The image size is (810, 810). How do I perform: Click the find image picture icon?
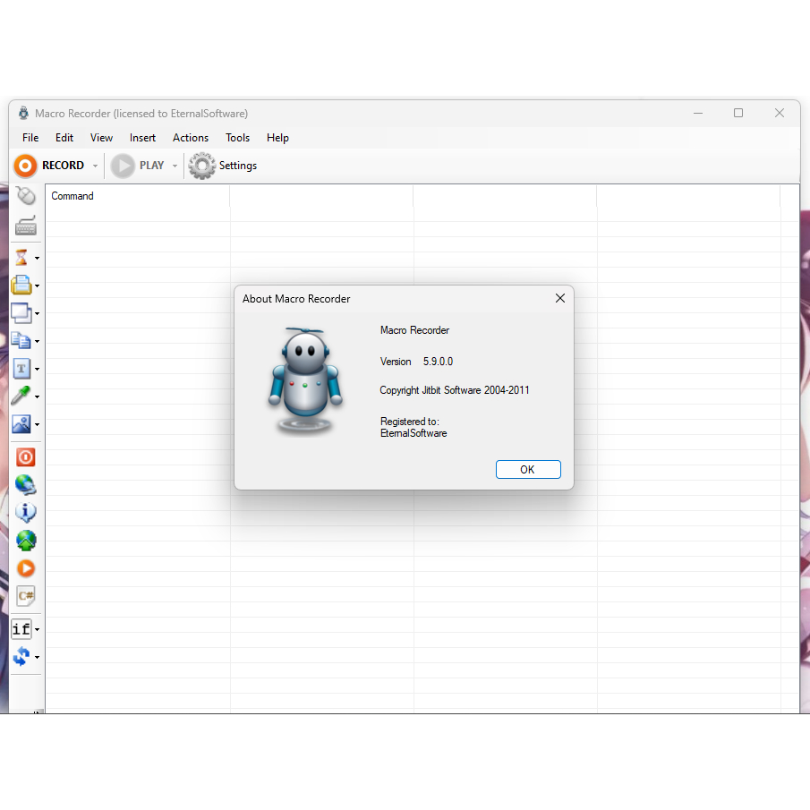pyautogui.click(x=21, y=424)
